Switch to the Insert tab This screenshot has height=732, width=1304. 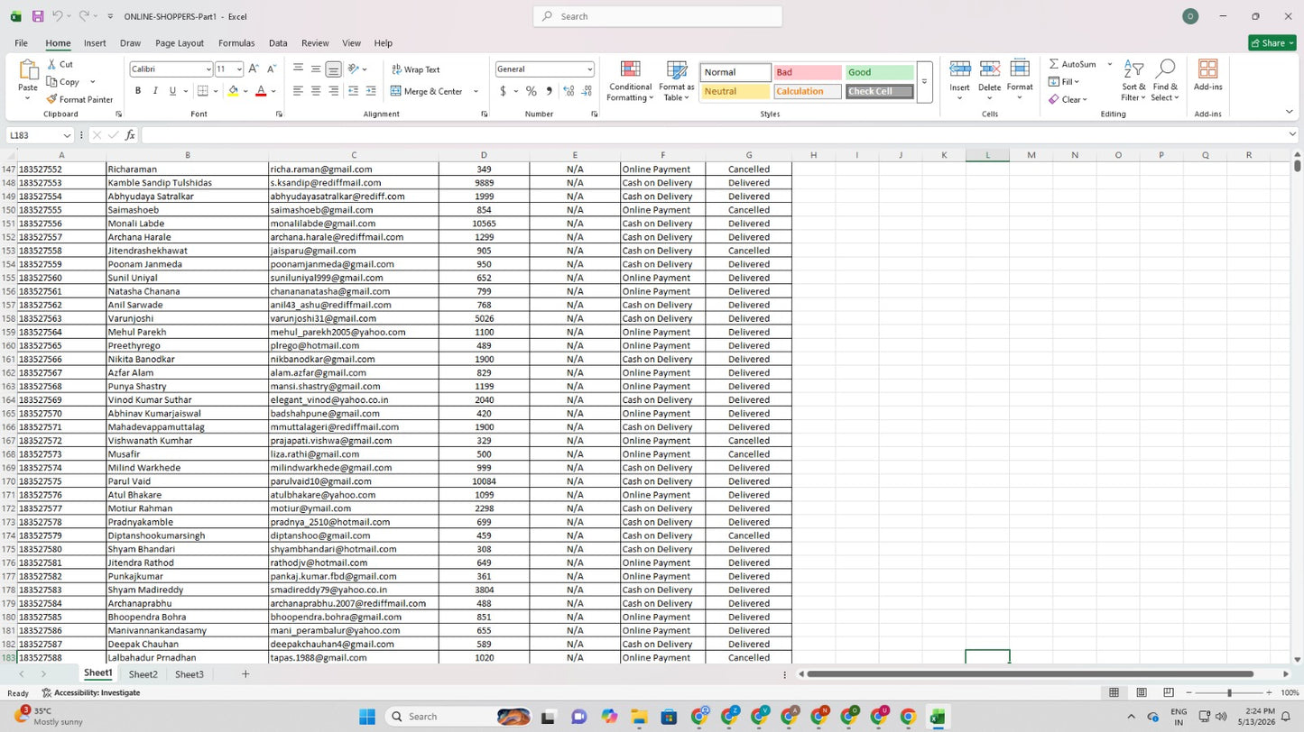click(95, 43)
